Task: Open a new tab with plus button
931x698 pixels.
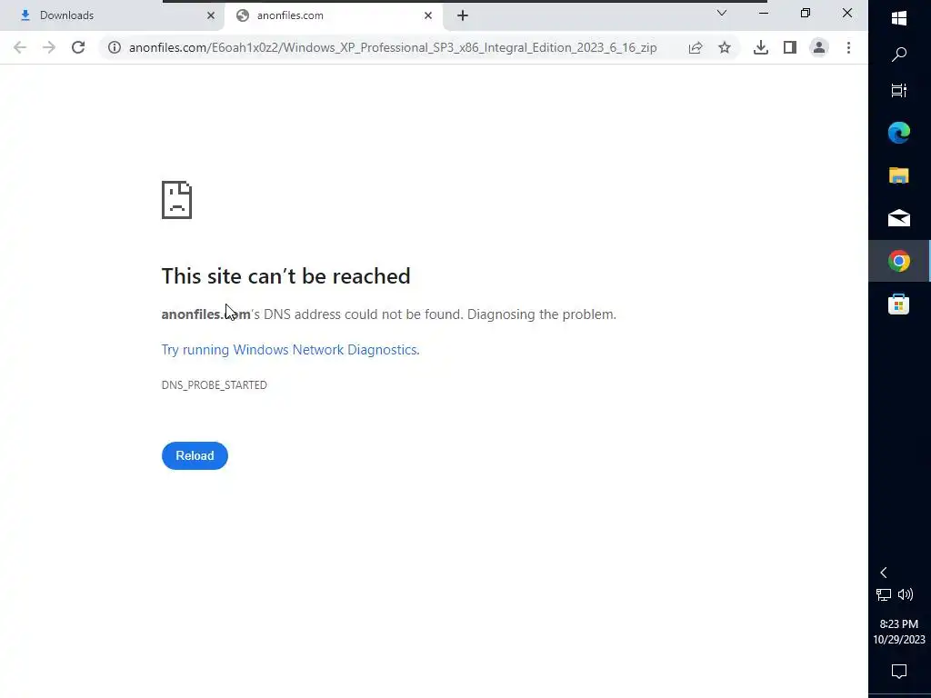Action: coord(463,15)
